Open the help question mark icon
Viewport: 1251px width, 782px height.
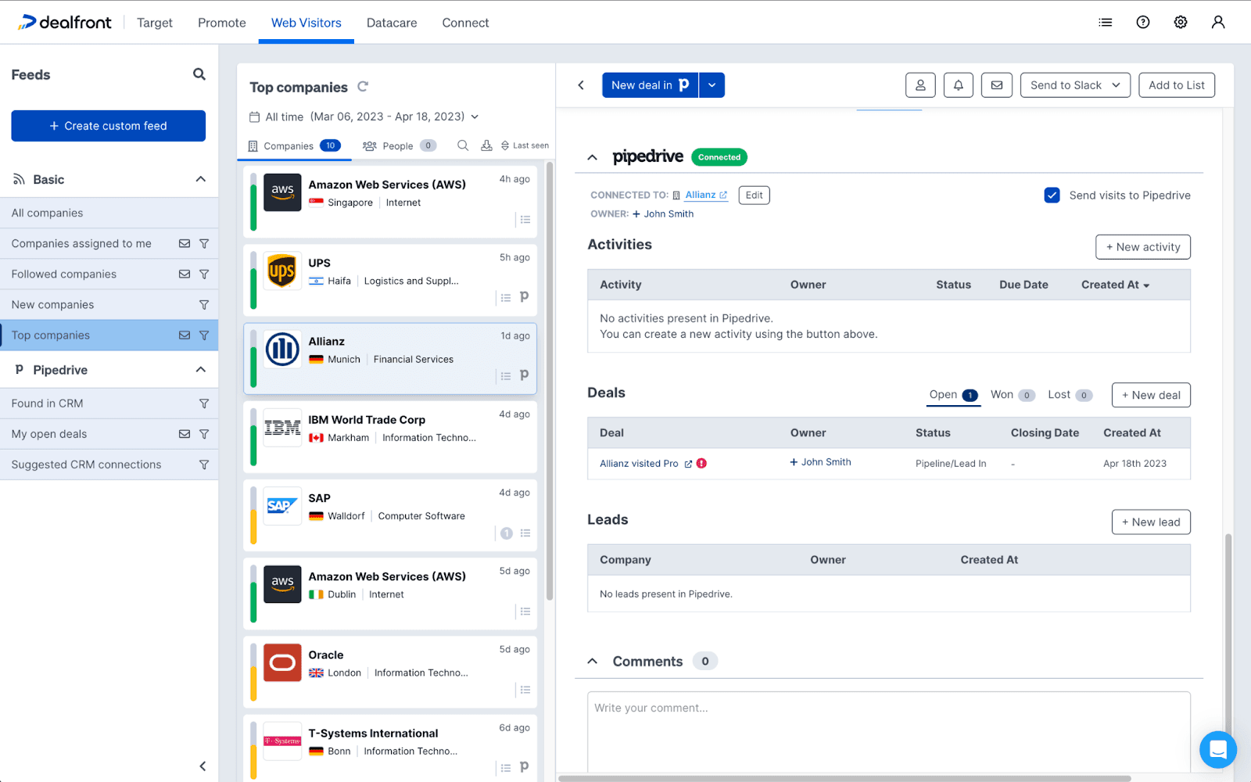[1142, 23]
